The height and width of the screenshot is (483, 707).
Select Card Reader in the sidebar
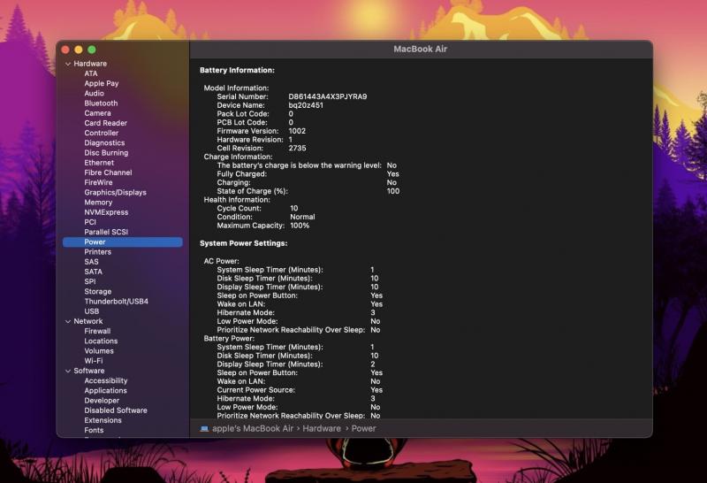pos(105,123)
